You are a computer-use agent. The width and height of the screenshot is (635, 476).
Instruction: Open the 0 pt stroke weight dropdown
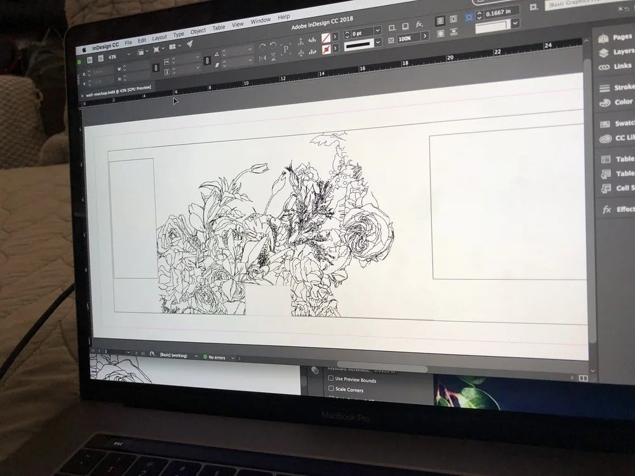[377, 30]
